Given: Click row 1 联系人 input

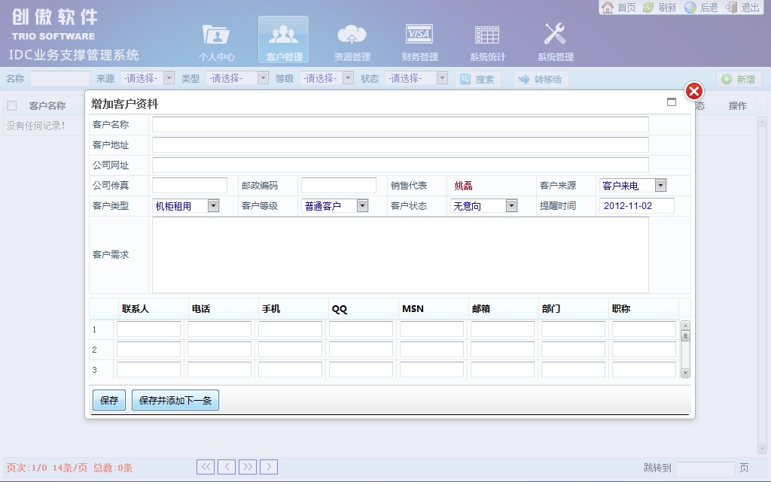Looking at the screenshot, I should (148, 329).
